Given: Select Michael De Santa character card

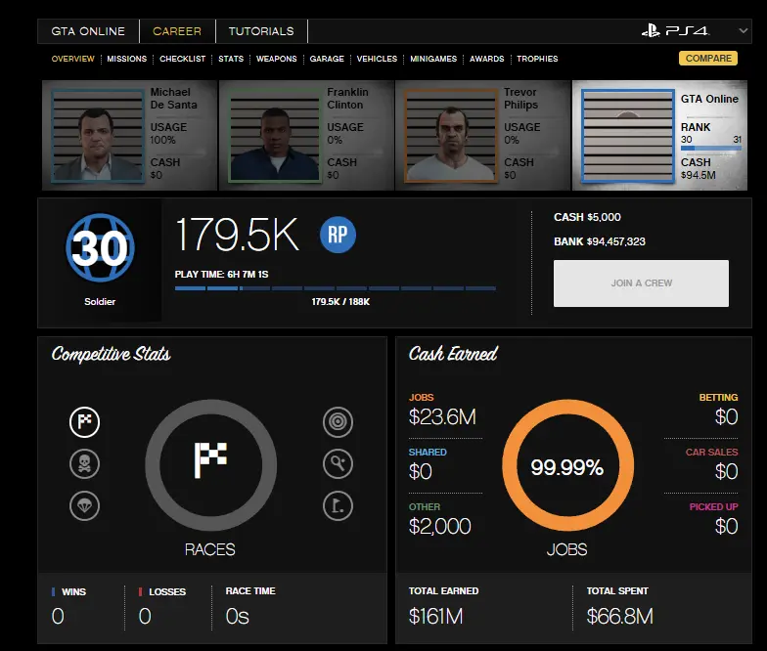Looking at the screenshot, I should click(x=128, y=135).
